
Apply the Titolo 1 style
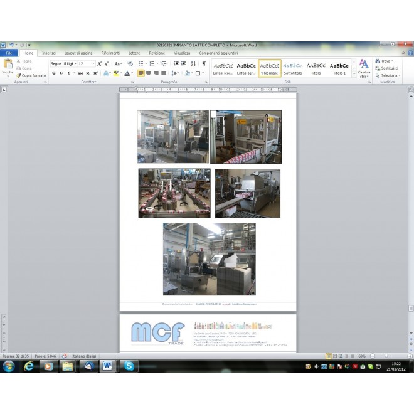coord(339,68)
